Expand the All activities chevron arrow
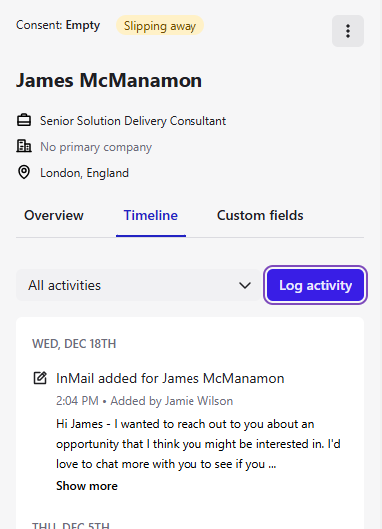Viewport: 382px width, 529px height. (245, 285)
